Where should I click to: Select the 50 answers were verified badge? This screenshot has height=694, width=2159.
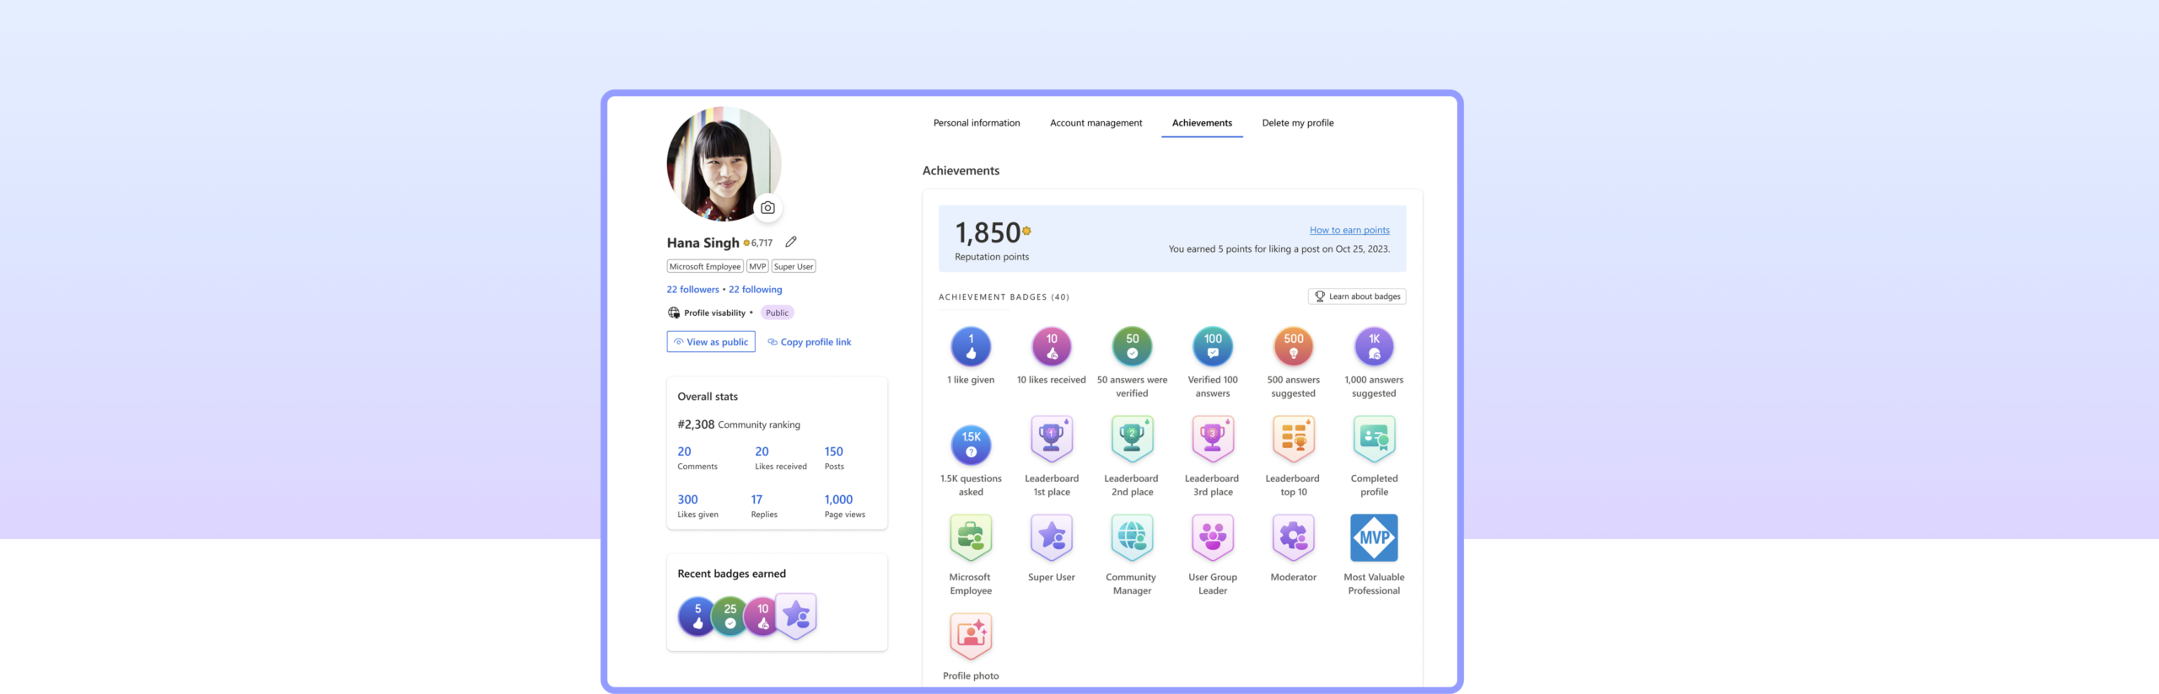pyautogui.click(x=1132, y=346)
